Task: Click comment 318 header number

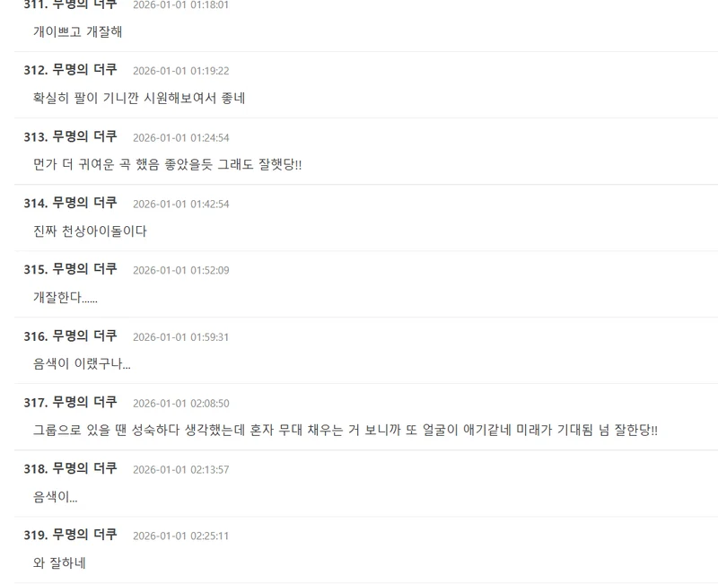Action: click(36, 468)
